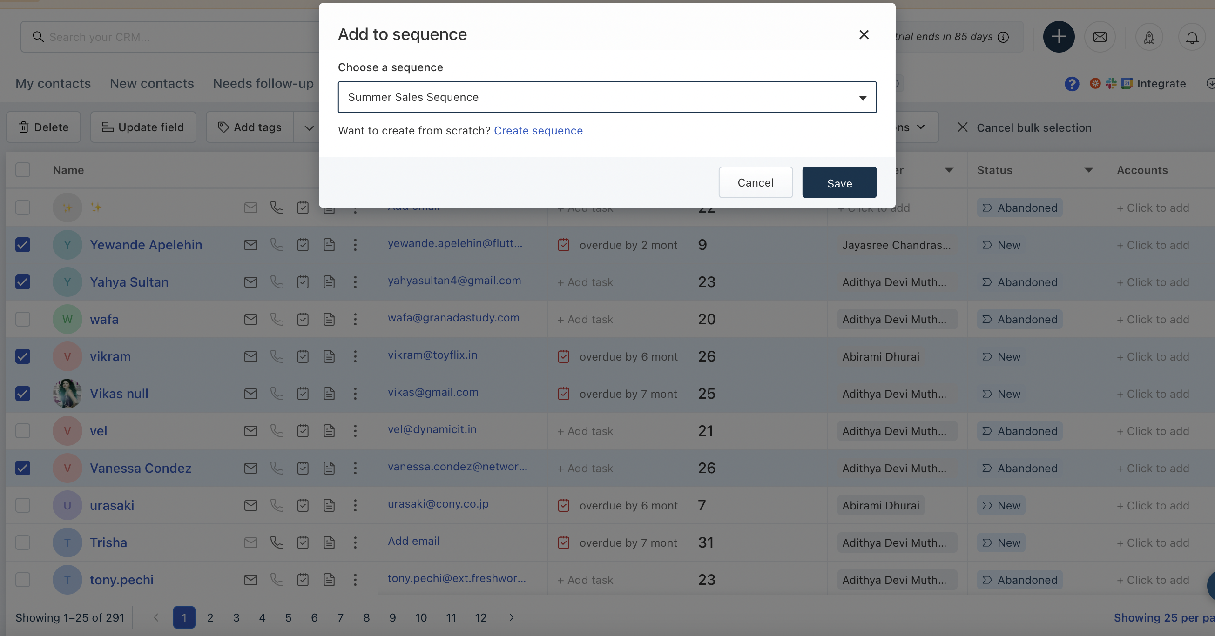Screen dimensions: 1215x636
Task: Expand the Status column dropdown arrow
Action: pos(1088,170)
